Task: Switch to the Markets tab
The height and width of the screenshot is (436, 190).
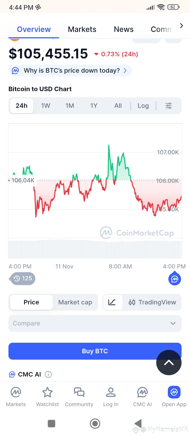Action: pos(82,29)
